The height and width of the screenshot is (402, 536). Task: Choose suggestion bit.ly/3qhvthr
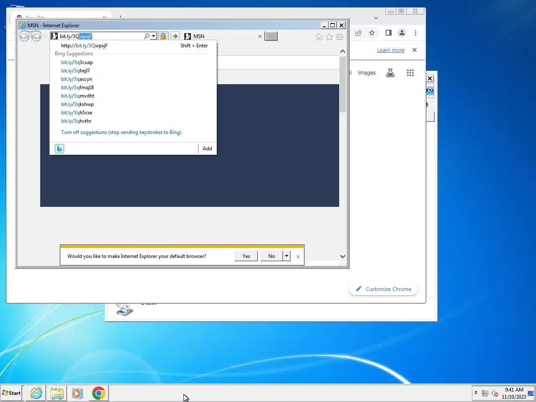[x=76, y=121]
